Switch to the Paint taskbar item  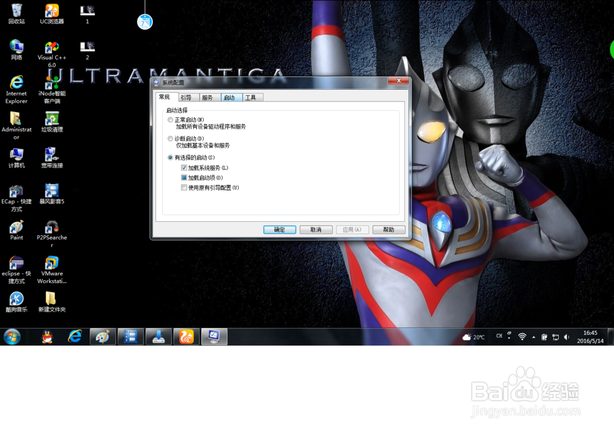103,337
